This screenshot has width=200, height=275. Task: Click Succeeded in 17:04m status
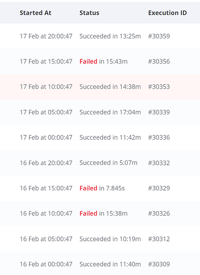[x=110, y=112]
